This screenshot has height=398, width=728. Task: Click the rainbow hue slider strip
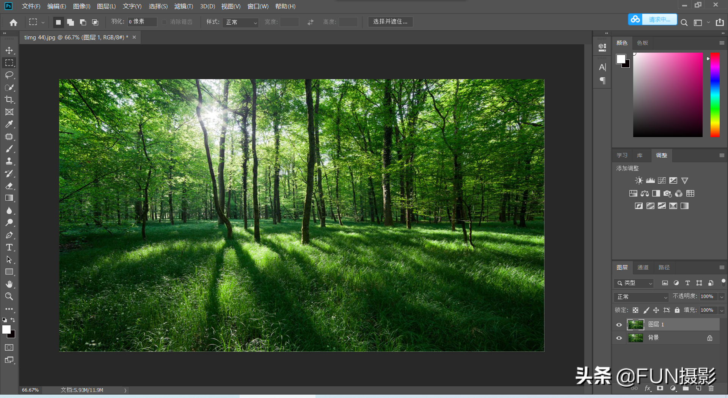point(715,95)
